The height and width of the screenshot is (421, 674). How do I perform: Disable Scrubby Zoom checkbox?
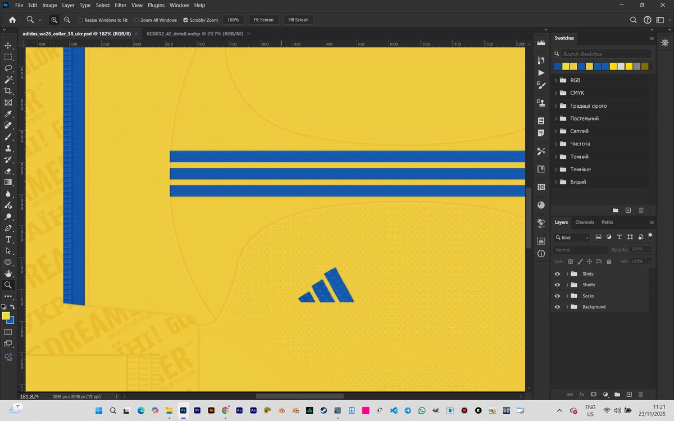click(x=186, y=20)
